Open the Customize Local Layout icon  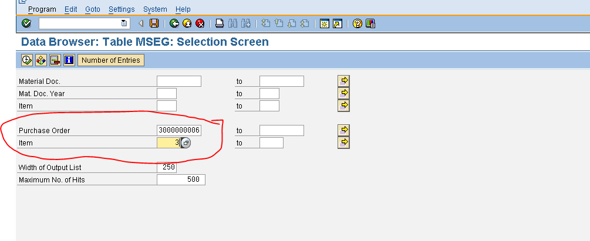click(370, 23)
